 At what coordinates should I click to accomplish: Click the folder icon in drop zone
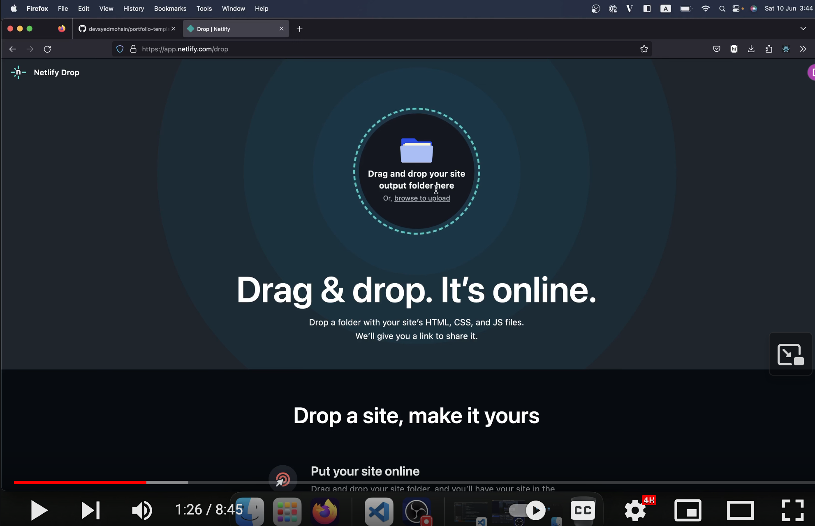tap(416, 151)
